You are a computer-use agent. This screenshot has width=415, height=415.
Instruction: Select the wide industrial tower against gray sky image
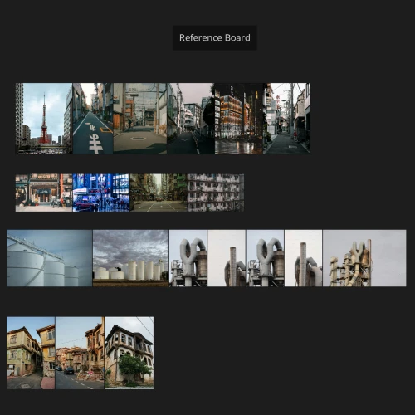364,258
